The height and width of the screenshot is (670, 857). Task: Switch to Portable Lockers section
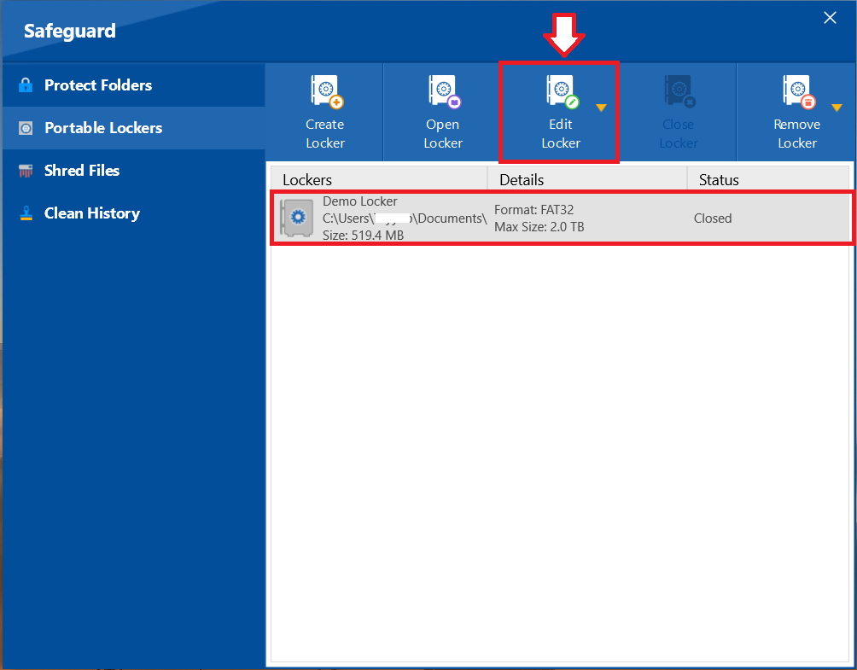click(x=133, y=128)
